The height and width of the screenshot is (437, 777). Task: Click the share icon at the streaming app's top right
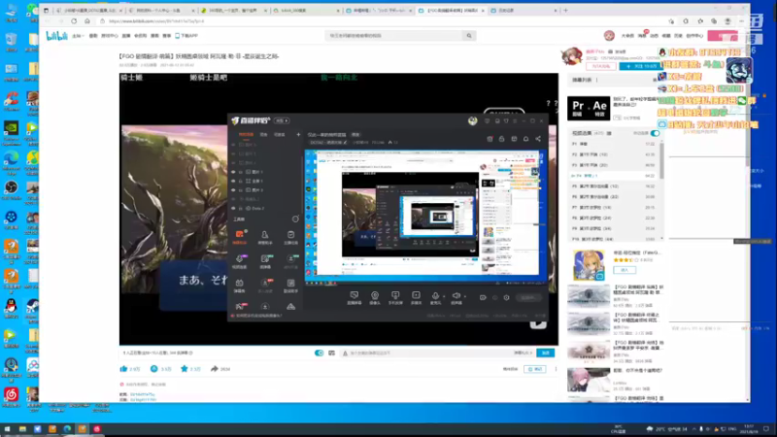pyautogui.click(x=538, y=139)
